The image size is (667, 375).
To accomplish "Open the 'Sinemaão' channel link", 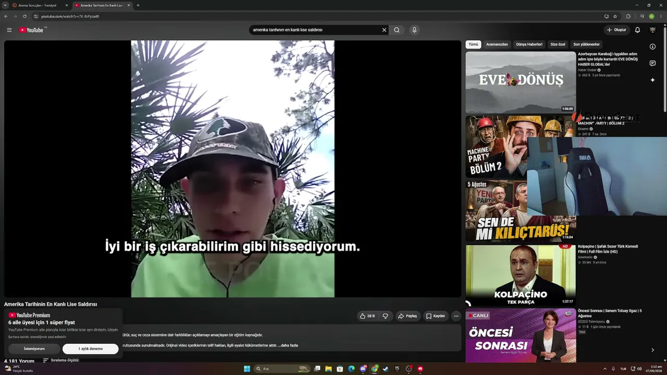I will [585, 257].
